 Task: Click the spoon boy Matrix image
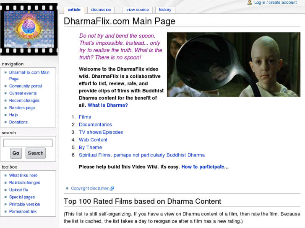click(234, 64)
